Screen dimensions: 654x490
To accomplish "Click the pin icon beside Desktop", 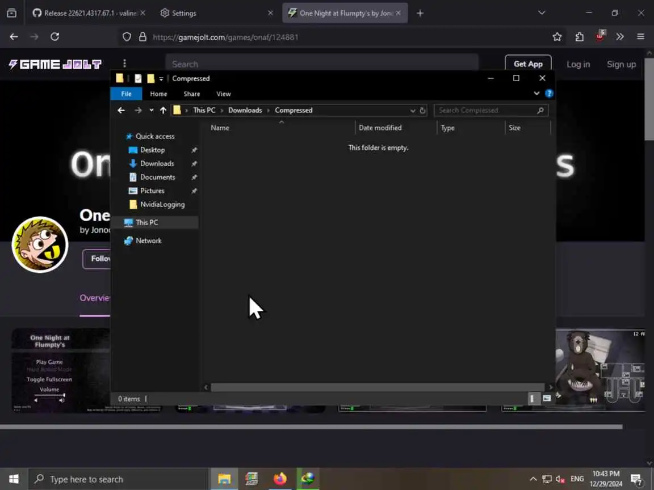I will point(194,150).
